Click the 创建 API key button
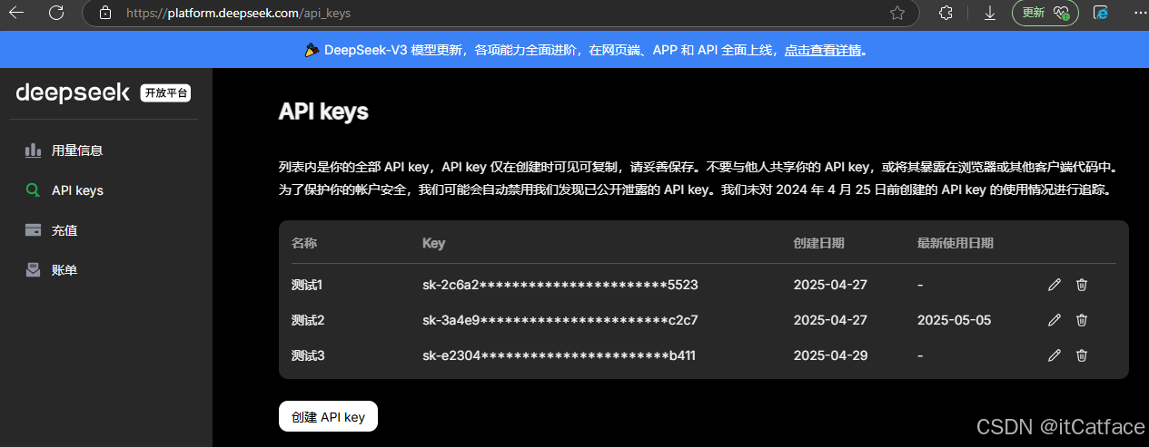This screenshot has height=447, width=1149. coord(328,417)
